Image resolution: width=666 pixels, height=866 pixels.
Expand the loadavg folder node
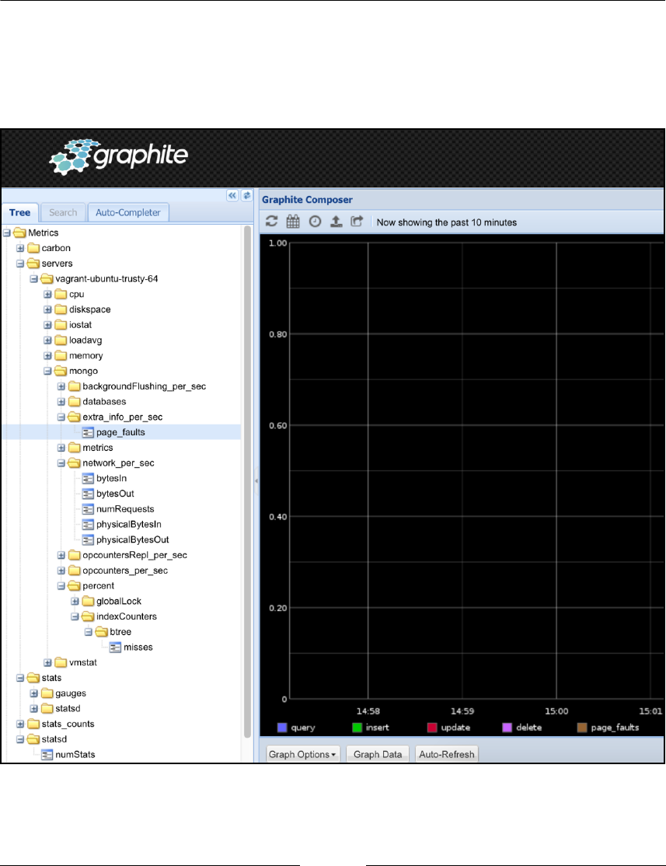[47, 340]
